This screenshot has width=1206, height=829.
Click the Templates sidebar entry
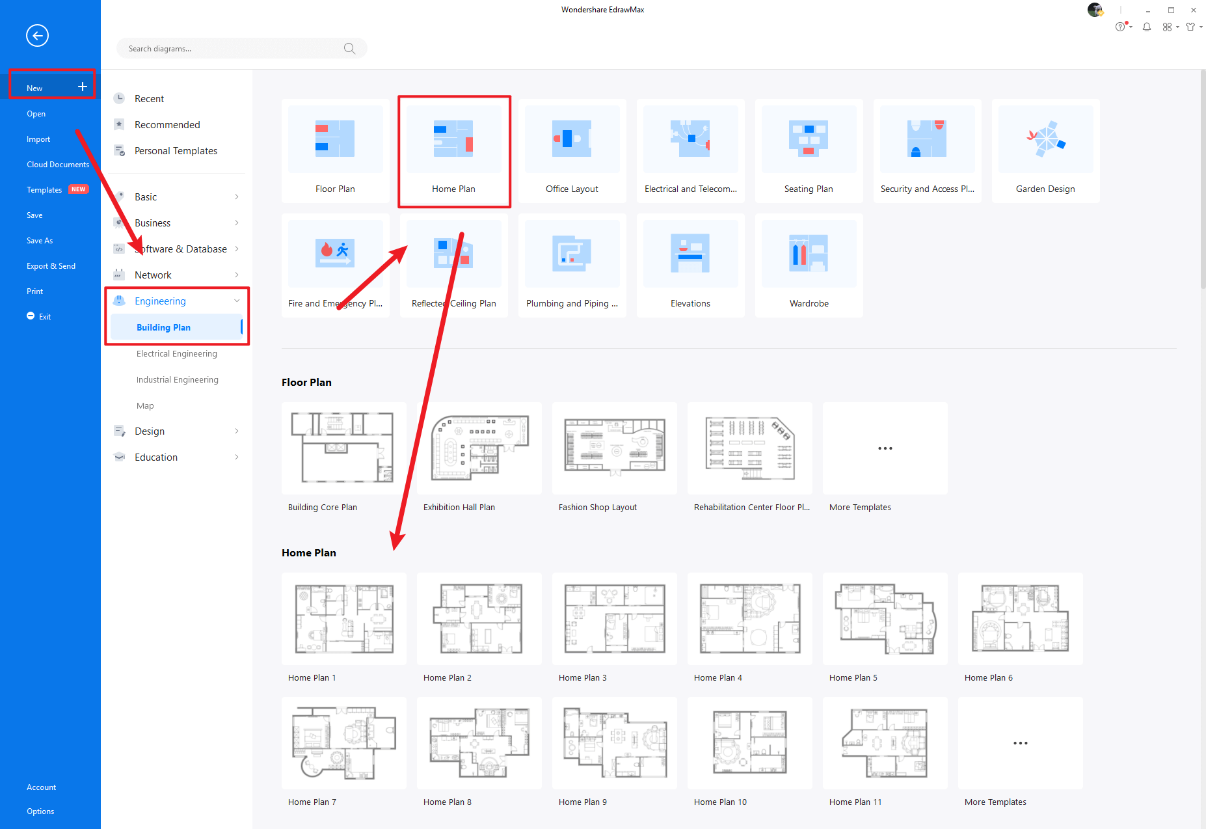click(44, 189)
